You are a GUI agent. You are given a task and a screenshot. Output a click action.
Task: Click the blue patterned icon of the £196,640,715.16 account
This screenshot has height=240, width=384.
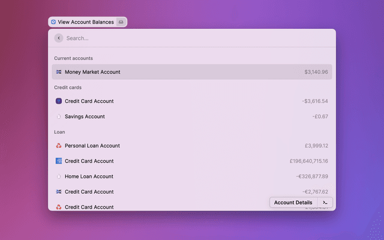59,161
